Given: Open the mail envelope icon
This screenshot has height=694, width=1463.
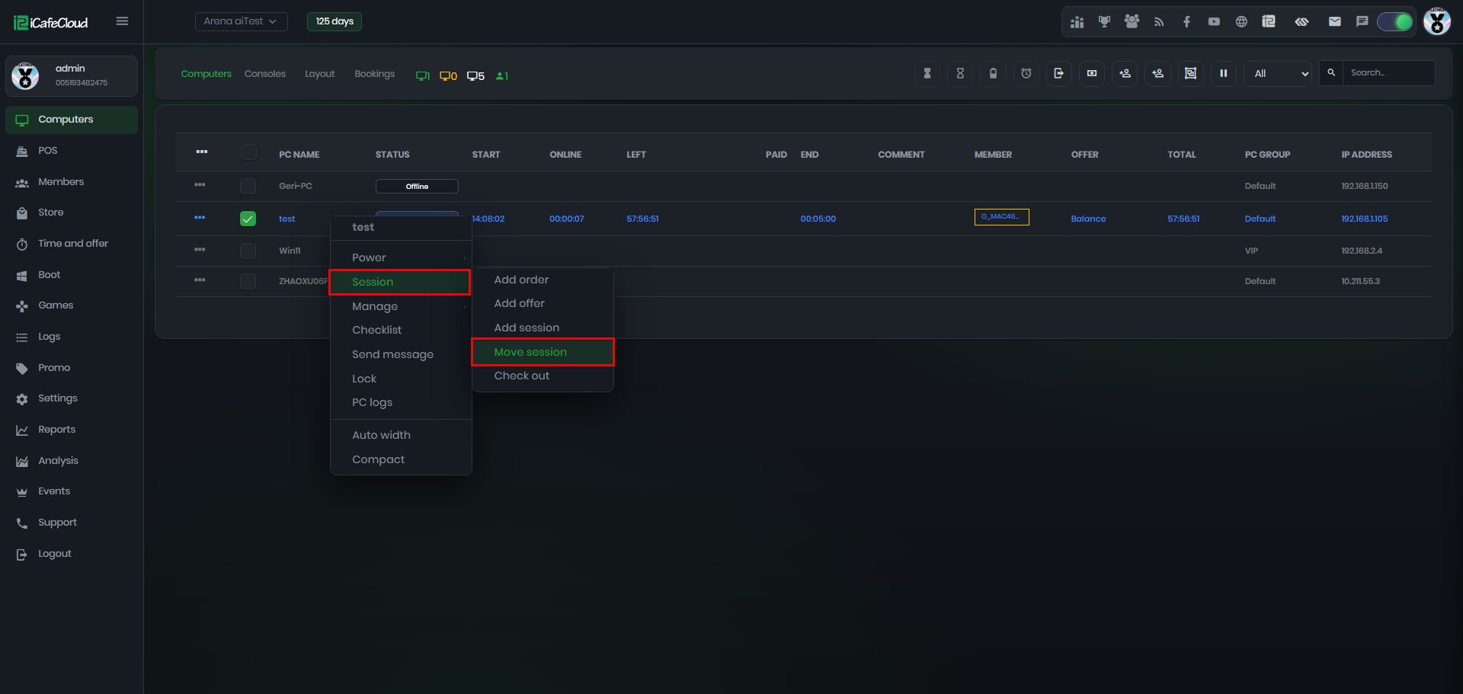Looking at the screenshot, I should (x=1335, y=22).
